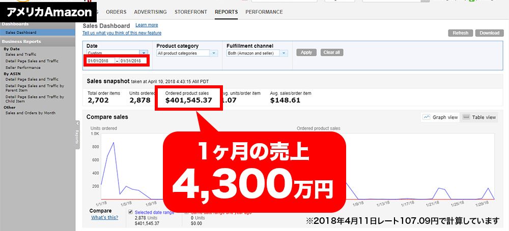This screenshot has height=231, width=509.
Task: Open the PERFORMANCE navigation tab
Action: click(264, 12)
